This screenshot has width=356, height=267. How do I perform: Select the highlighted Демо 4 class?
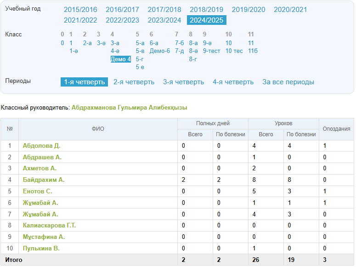pos(120,59)
